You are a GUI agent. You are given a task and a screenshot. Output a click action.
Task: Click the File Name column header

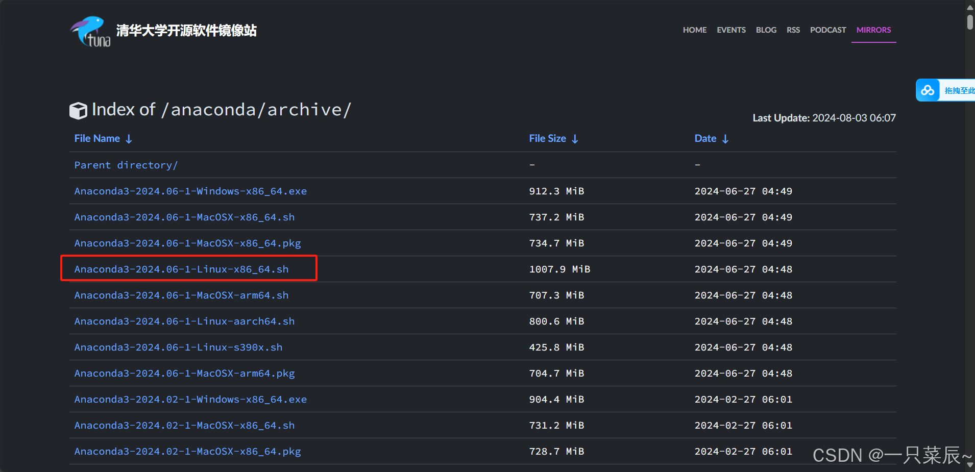97,138
